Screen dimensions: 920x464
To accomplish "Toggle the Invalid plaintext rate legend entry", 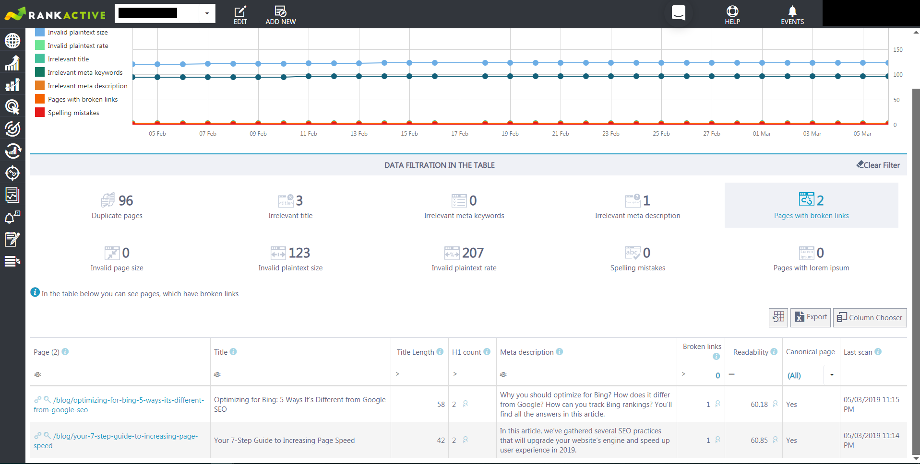I will [x=72, y=46].
